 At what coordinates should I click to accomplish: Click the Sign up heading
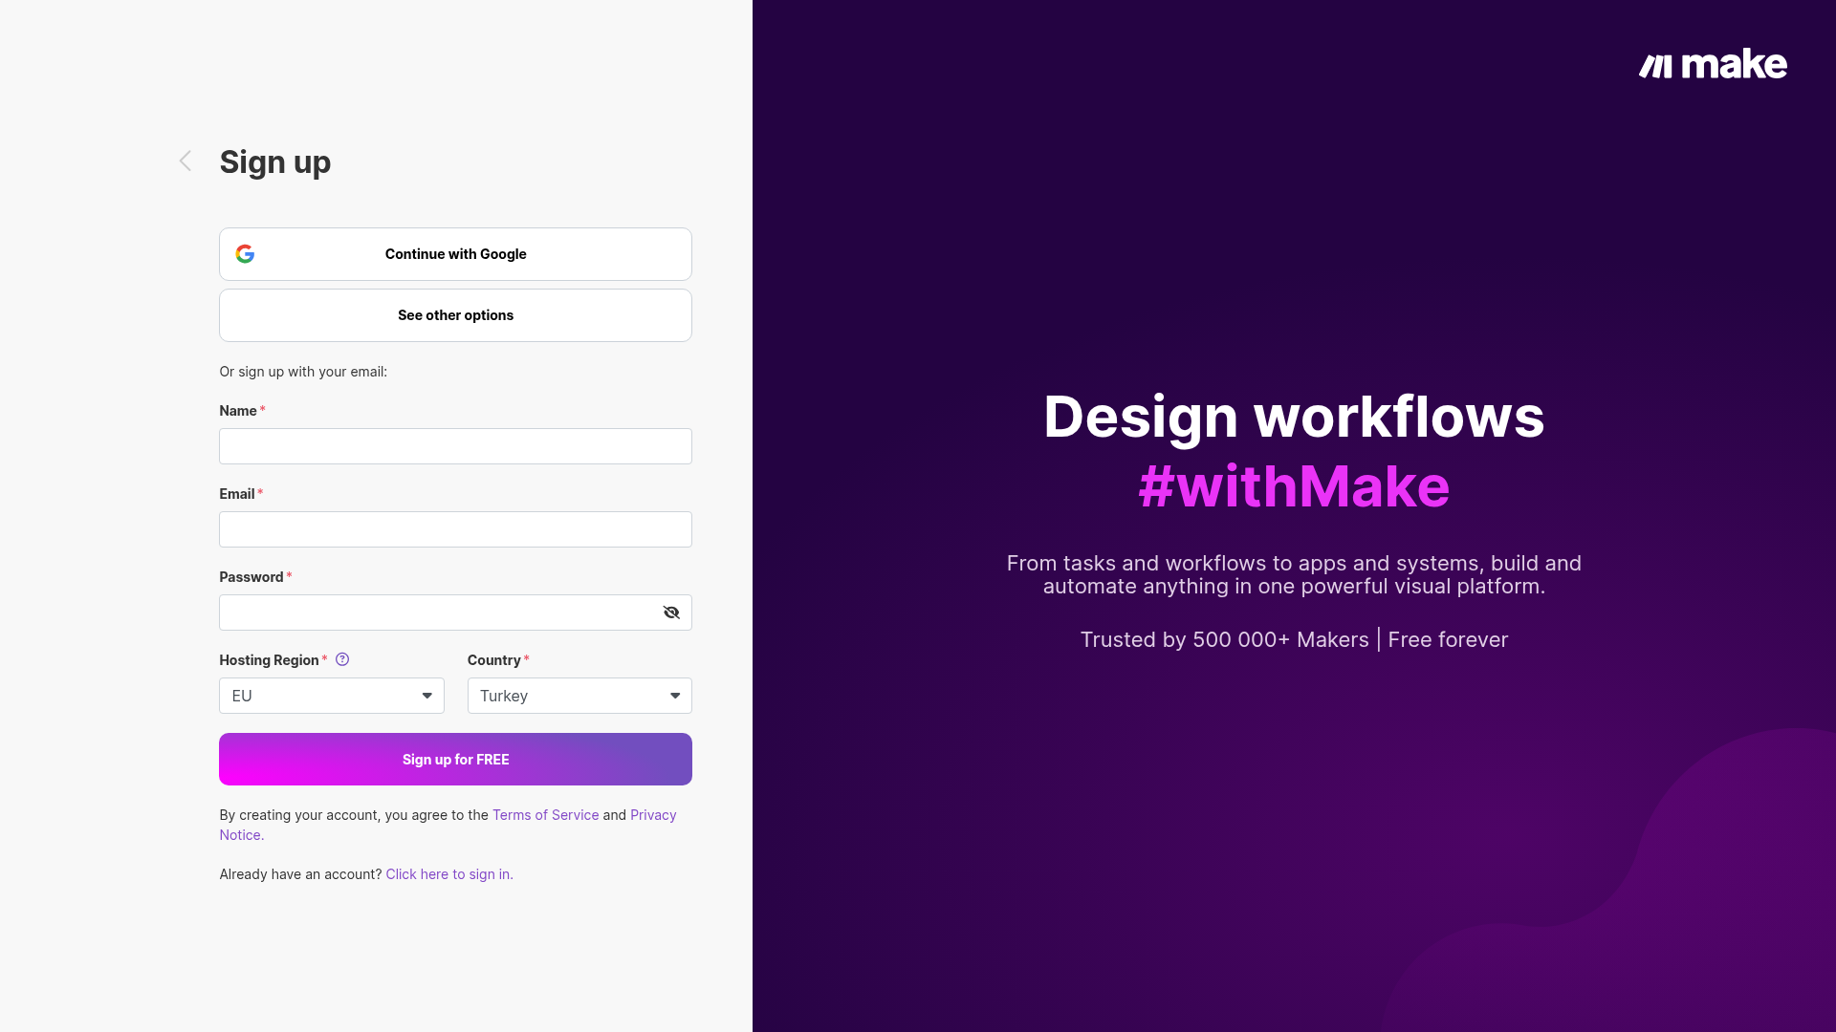click(x=275, y=162)
